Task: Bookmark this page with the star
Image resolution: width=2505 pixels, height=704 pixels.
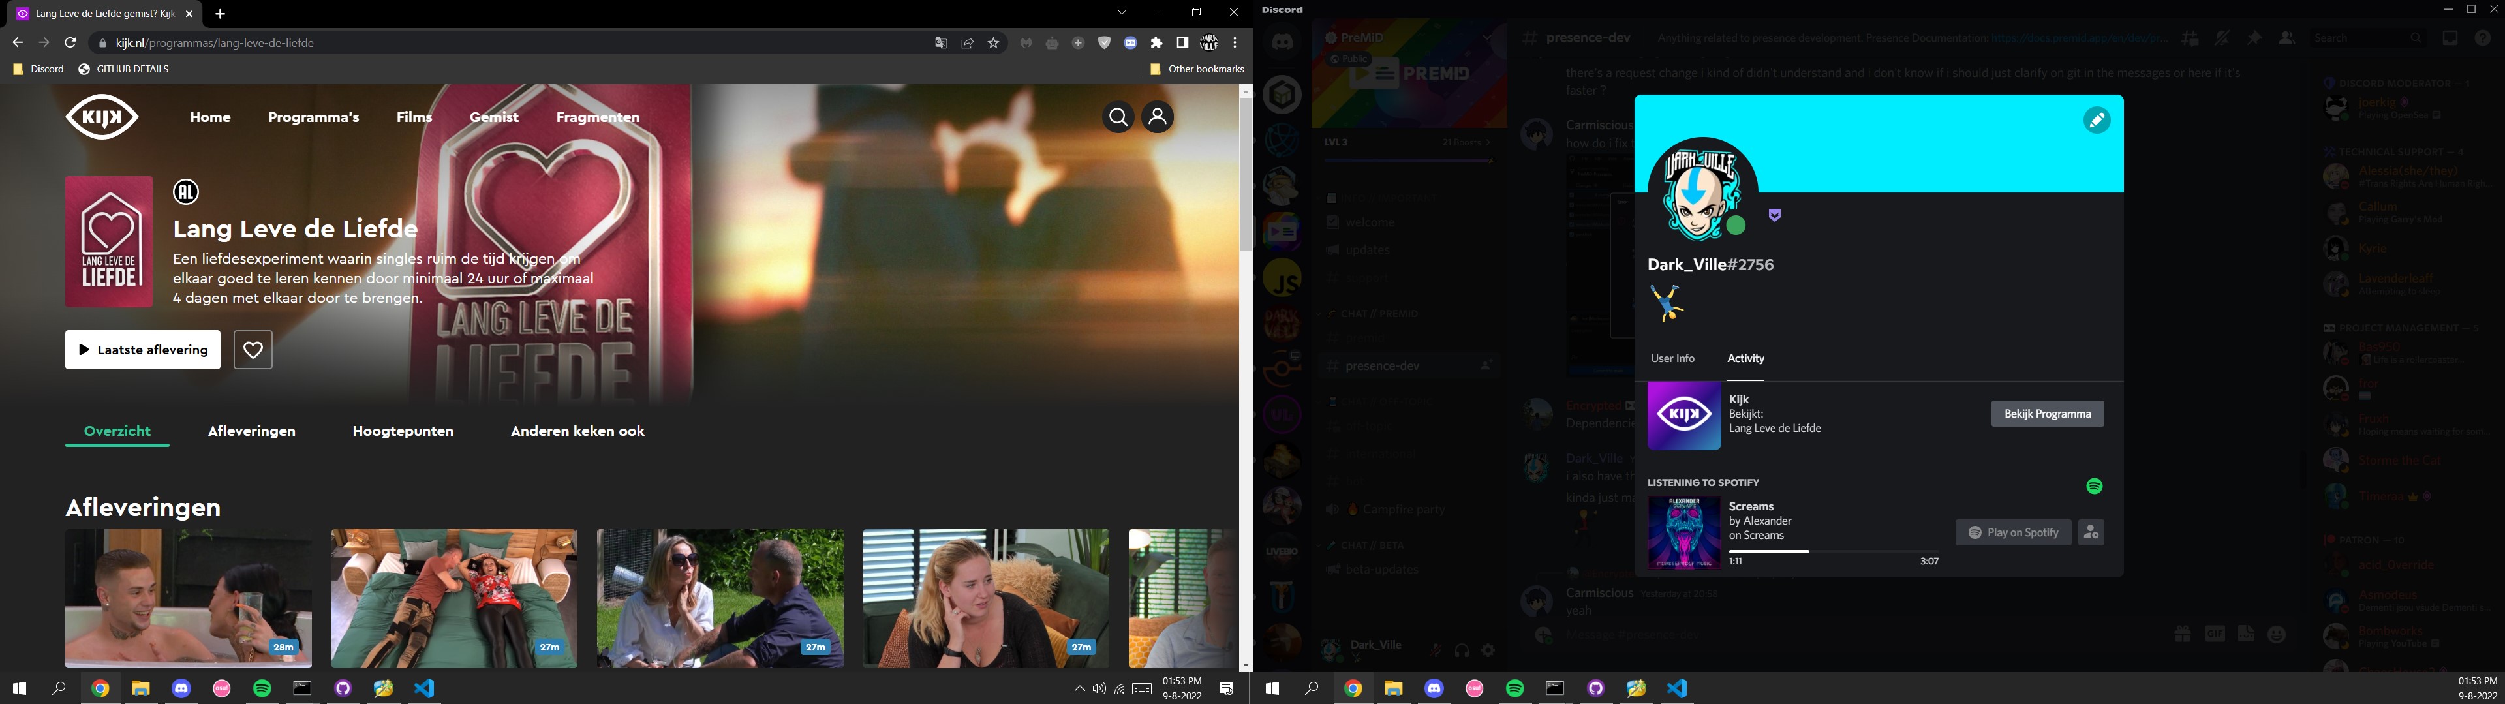Action: [x=994, y=43]
